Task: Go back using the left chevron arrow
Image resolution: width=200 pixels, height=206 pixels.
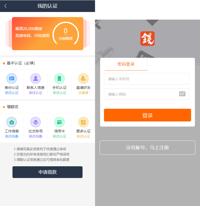Action: pyautogui.click(x=6, y=6)
